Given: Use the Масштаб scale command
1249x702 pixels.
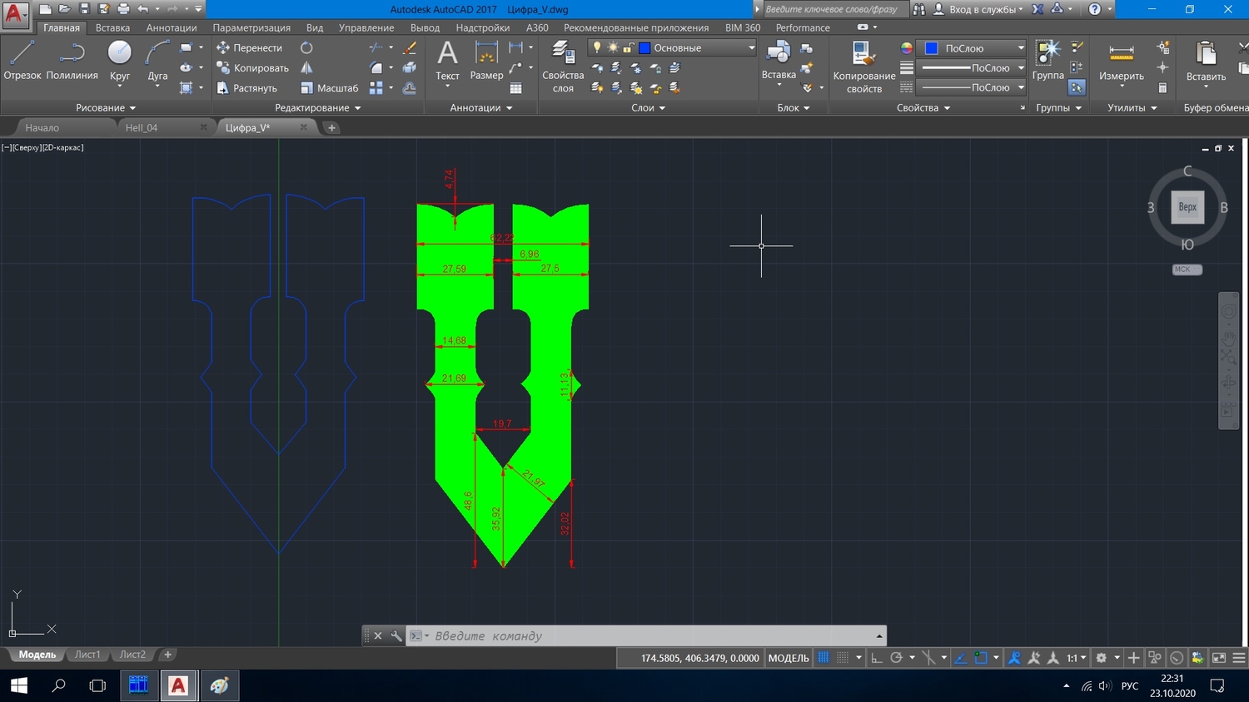Looking at the screenshot, I should coord(330,87).
